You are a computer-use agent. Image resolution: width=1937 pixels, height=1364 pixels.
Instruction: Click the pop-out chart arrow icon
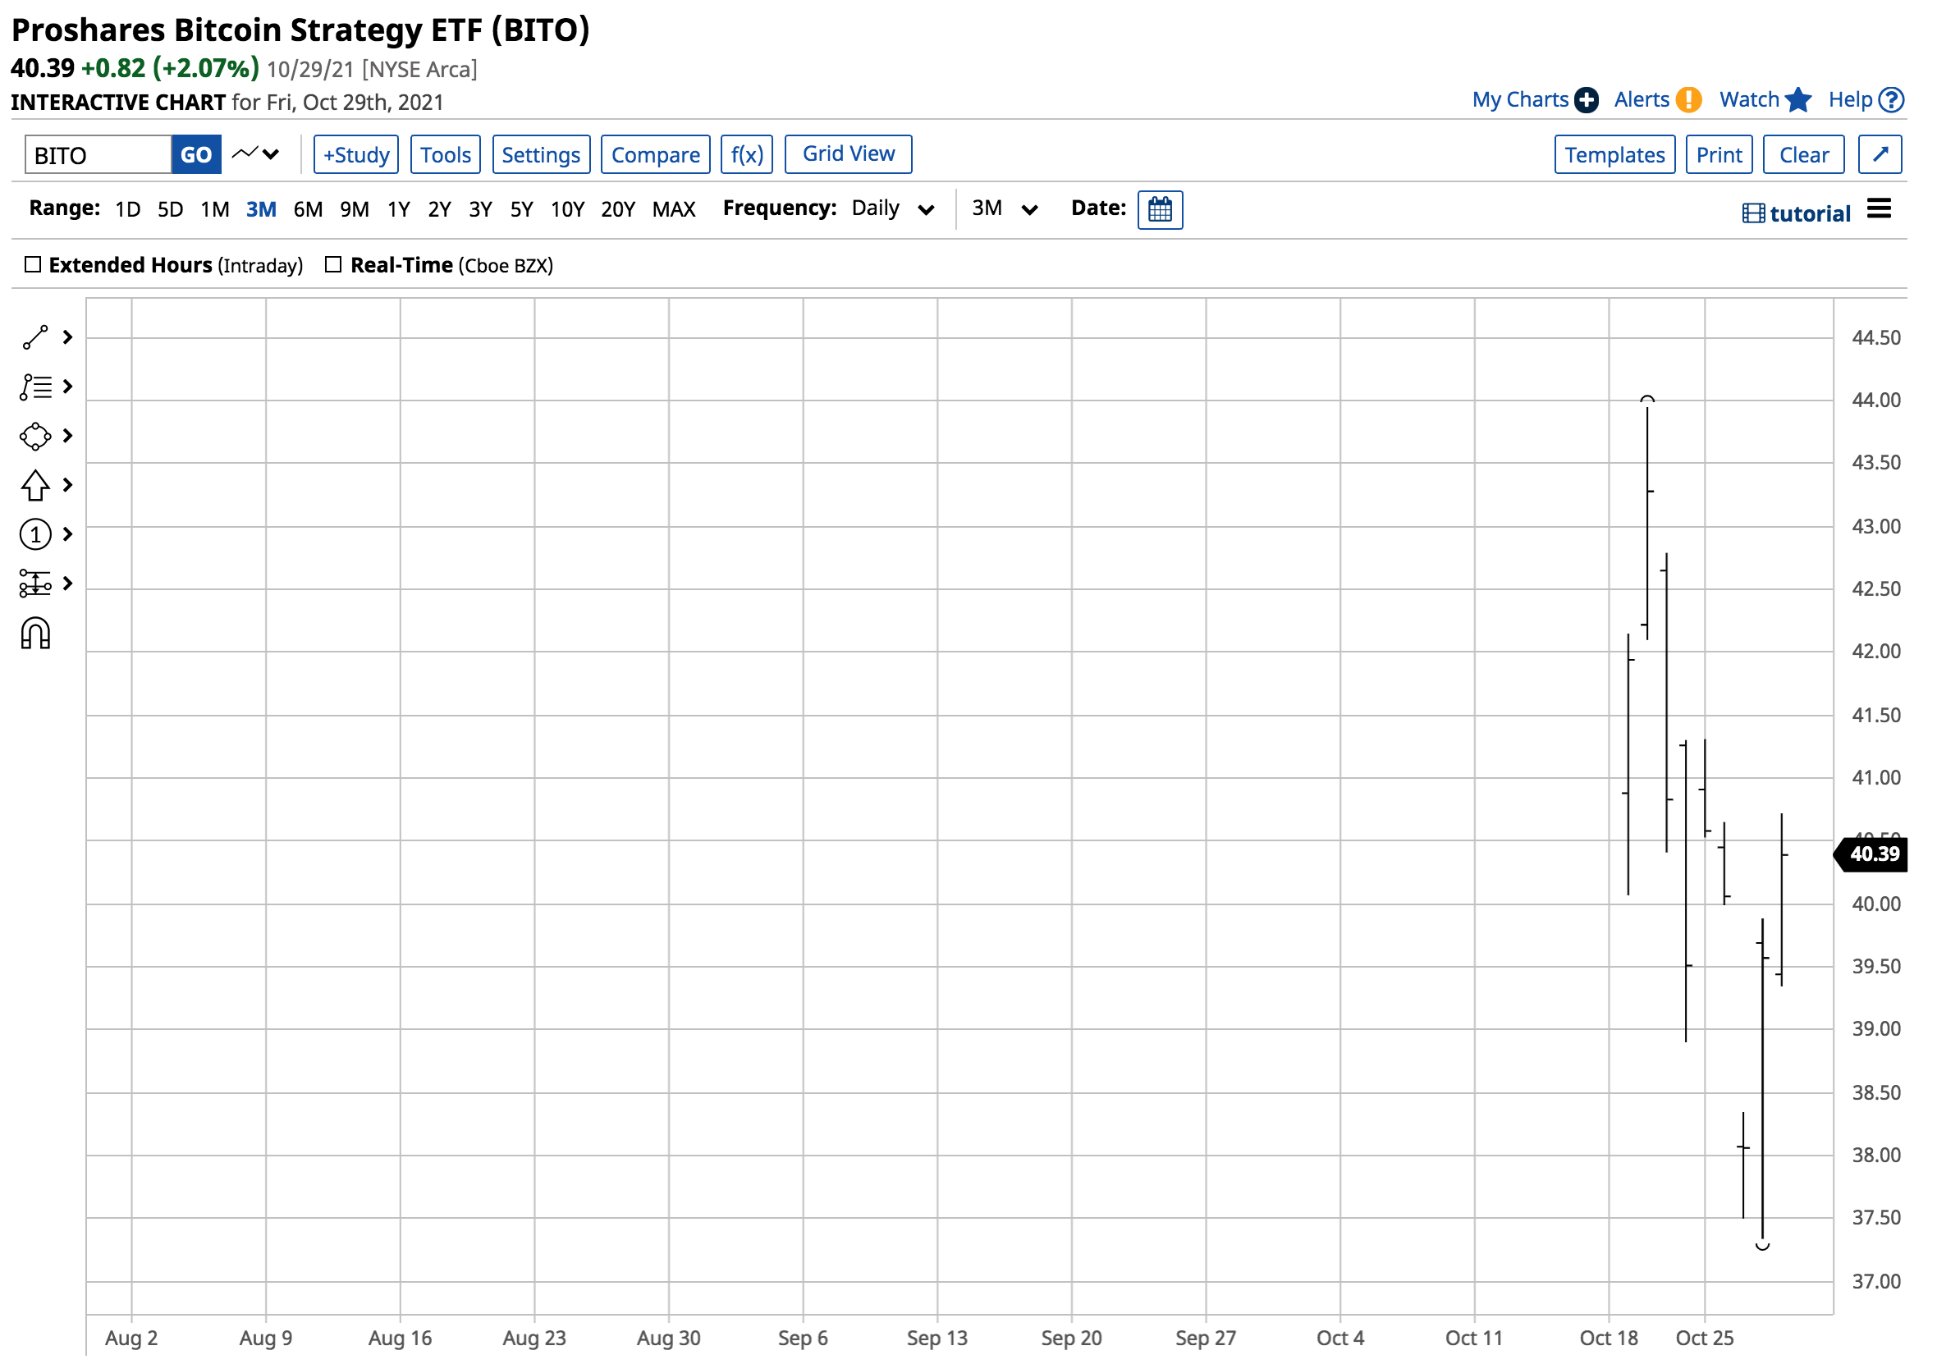click(1880, 154)
